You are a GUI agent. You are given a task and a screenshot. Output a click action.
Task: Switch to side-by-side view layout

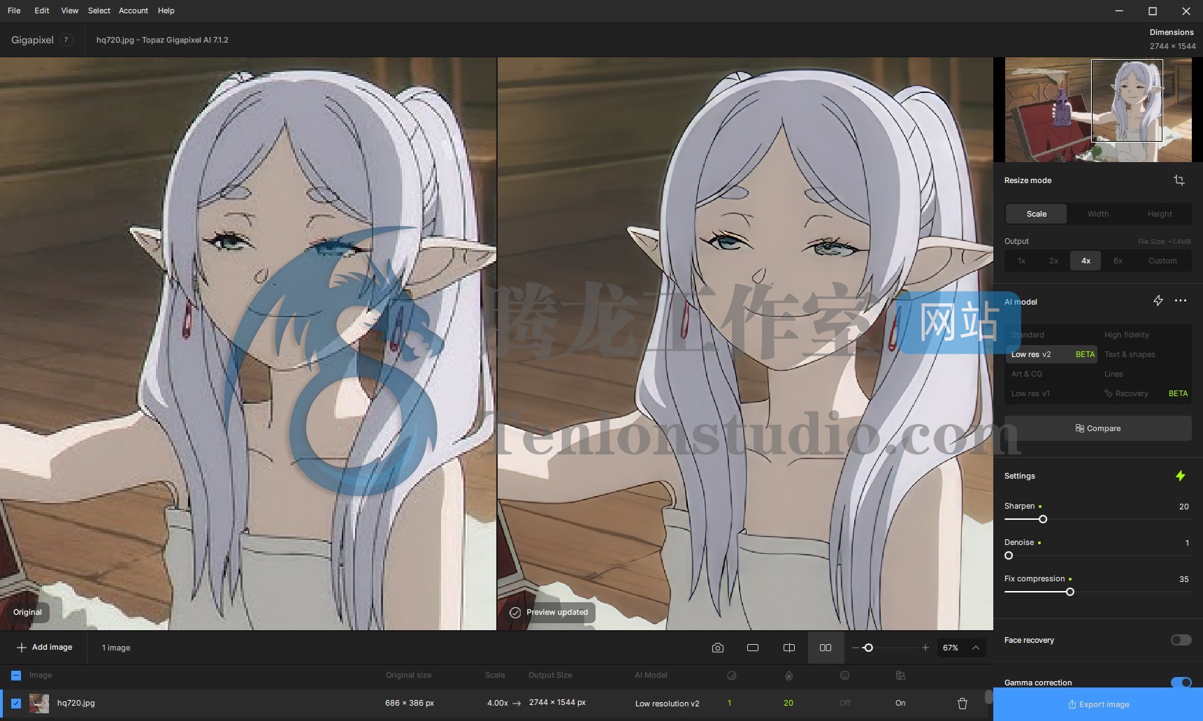point(826,648)
